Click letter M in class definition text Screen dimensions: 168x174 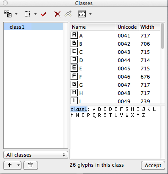(x=72, y=115)
